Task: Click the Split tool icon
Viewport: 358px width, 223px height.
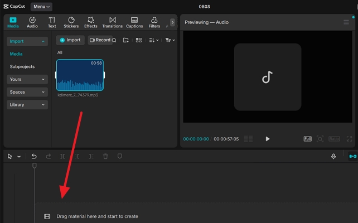Action: (x=62, y=156)
